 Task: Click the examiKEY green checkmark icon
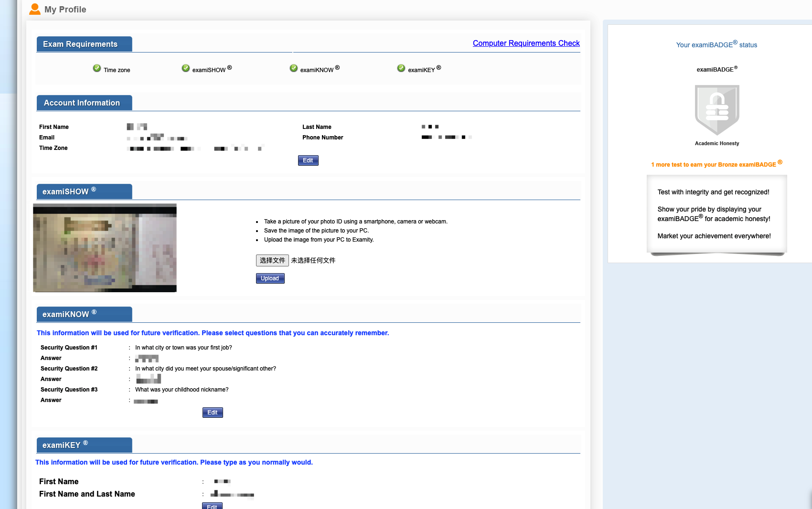(401, 68)
